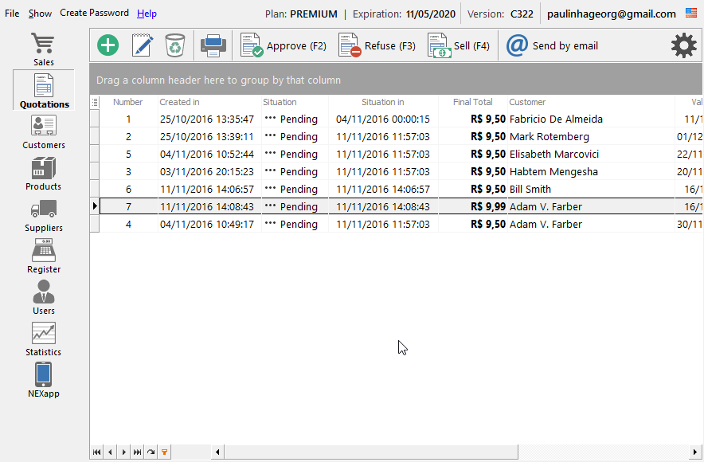Viewport: 704px width, 462px height.
Task: Click the user email paulinhageorg@gmail.com
Action: coord(611,14)
